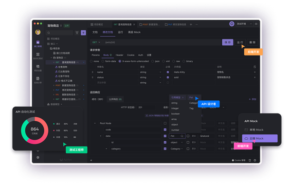This screenshot has width=292, height=185.
Task: Expand the DEL 删除宠物信息 tree node
Action: click(54, 94)
